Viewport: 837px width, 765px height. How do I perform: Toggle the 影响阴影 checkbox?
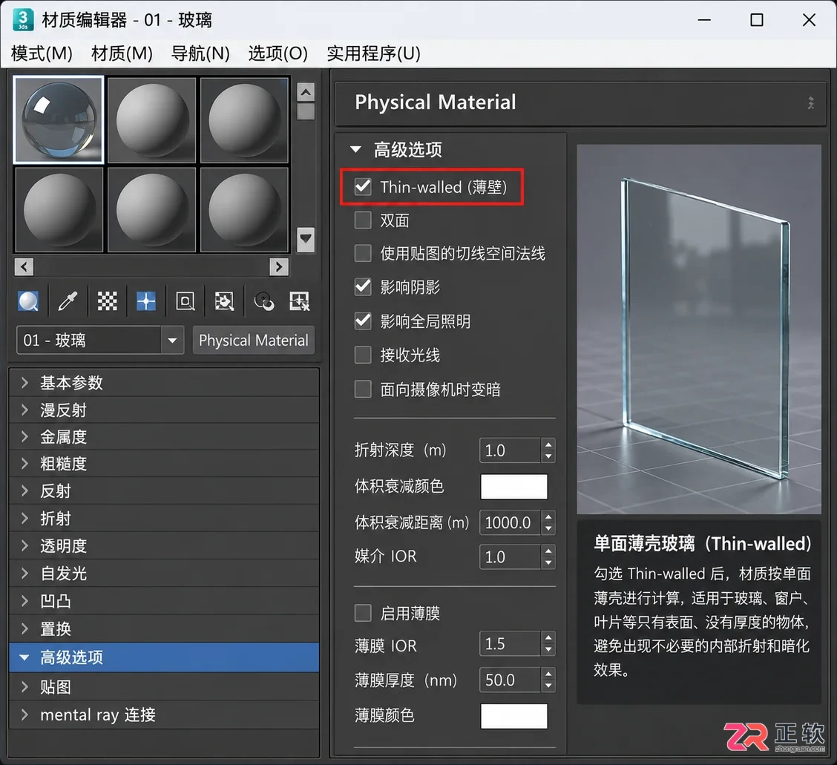tap(363, 286)
